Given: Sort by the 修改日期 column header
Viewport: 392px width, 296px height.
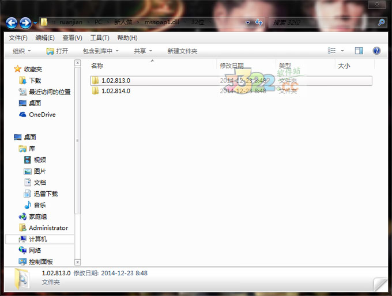Looking at the screenshot, I should tap(232, 66).
